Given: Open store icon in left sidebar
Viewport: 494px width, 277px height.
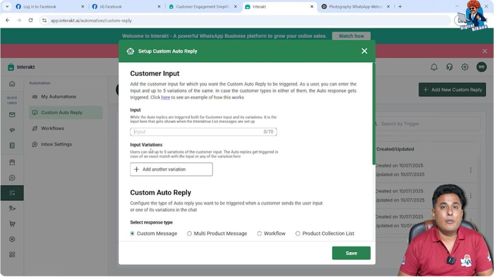Looking at the screenshot, I should (12, 163).
